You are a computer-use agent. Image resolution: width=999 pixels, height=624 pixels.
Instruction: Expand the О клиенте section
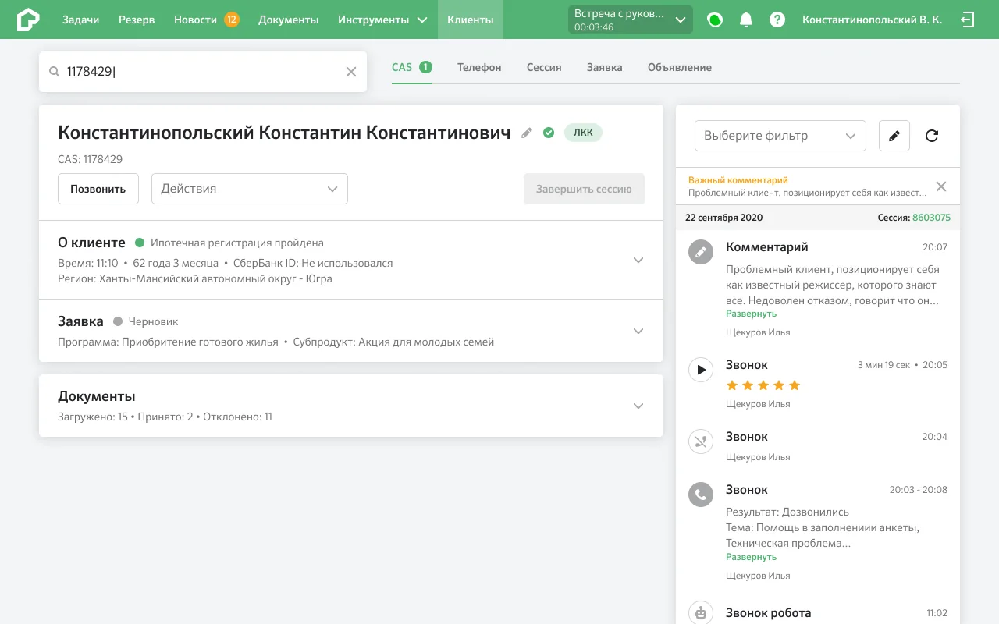638,261
